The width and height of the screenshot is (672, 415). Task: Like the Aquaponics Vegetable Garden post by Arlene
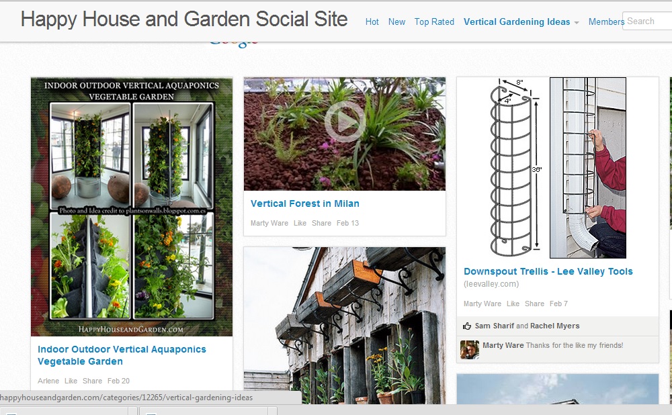71,381
